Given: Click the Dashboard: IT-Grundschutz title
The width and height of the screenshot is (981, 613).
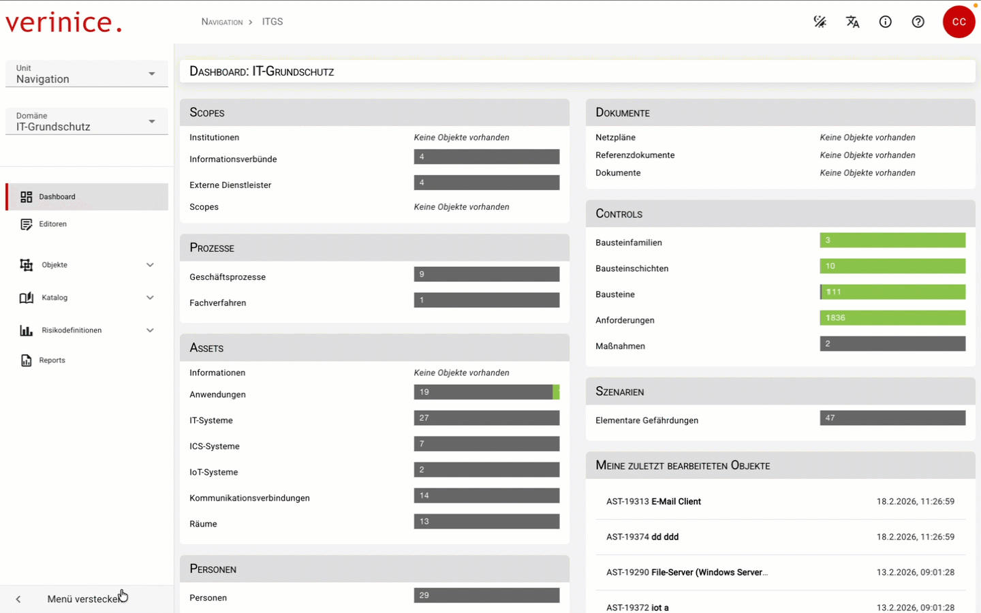Looking at the screenshot, I should [262, 72].
